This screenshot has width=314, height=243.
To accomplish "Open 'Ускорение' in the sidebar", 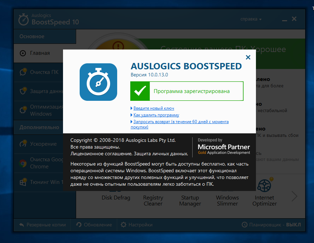I will click(x=39, y=144).
